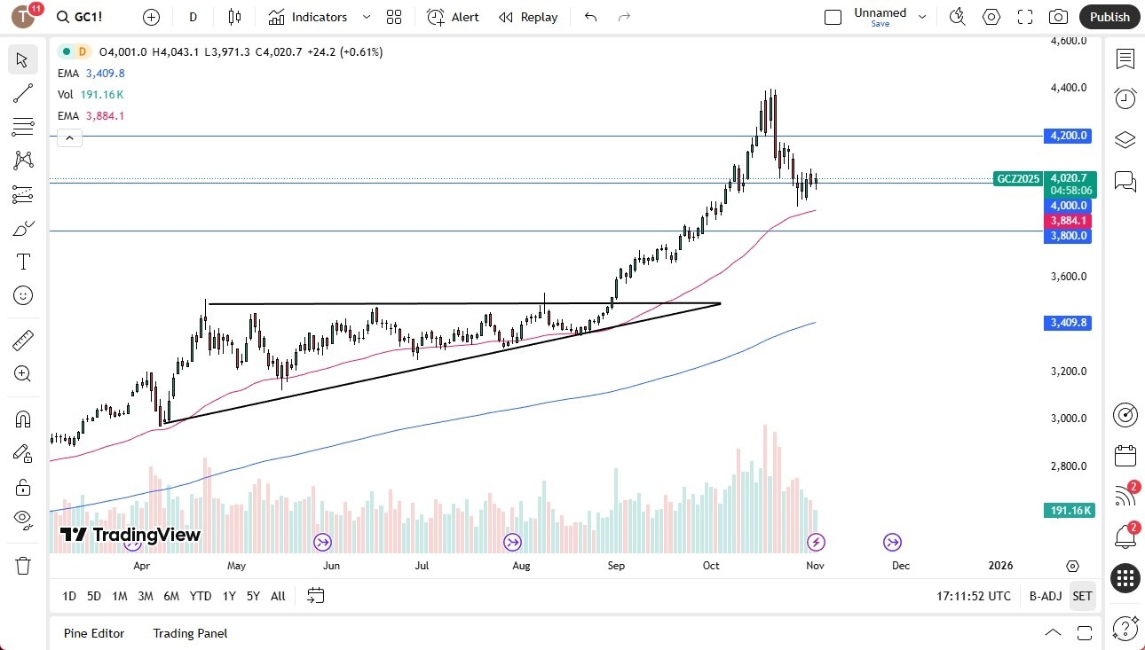Open the Trading Panel
Screen dimensions: 1145x650
click(189, 633)
